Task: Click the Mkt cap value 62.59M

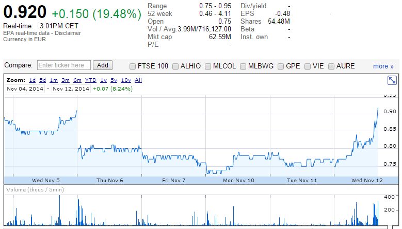Action: coord(220,37)
